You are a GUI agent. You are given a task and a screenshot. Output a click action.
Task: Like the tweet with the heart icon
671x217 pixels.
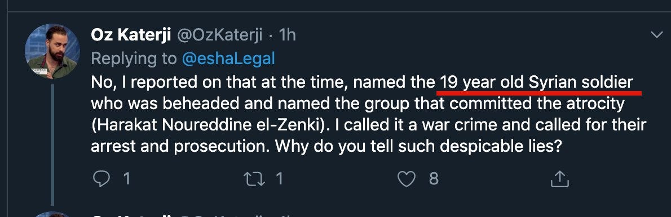click(x=406, y=179)
